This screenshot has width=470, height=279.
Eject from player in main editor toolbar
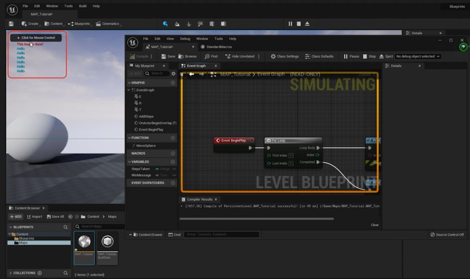coord(307,24)
